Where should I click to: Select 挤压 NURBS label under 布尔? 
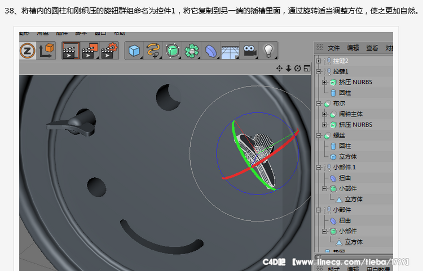(x=355, y=125)
